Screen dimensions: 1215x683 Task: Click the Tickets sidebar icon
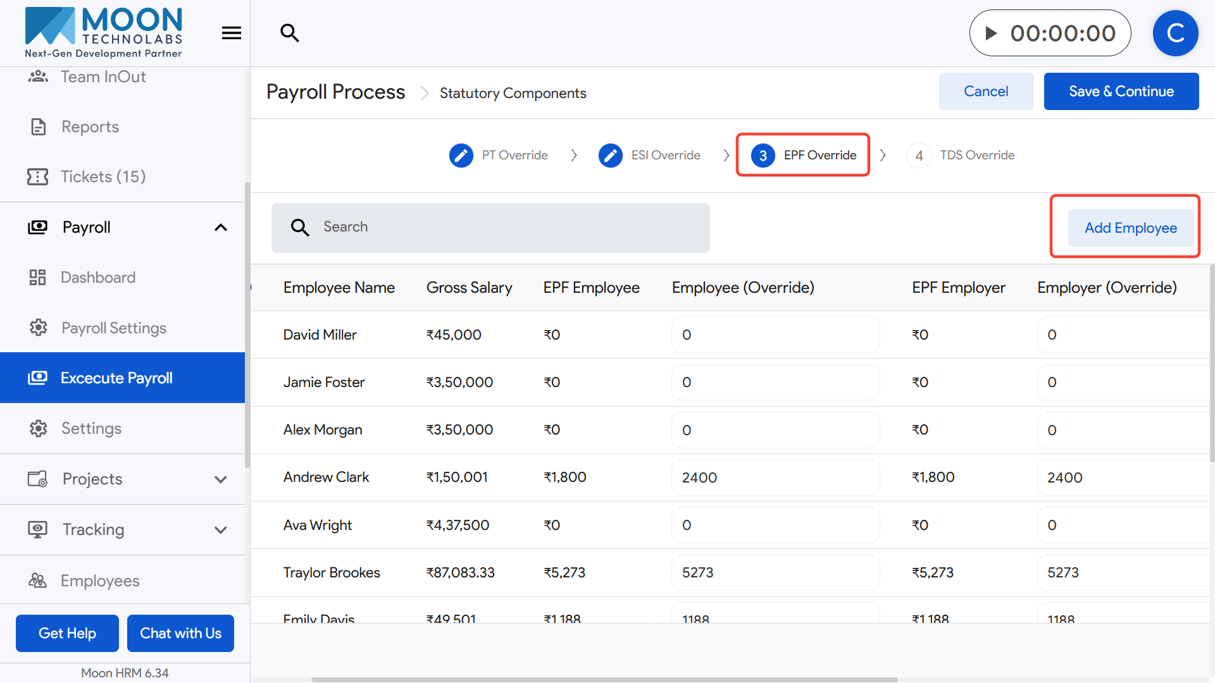point(38,176)
